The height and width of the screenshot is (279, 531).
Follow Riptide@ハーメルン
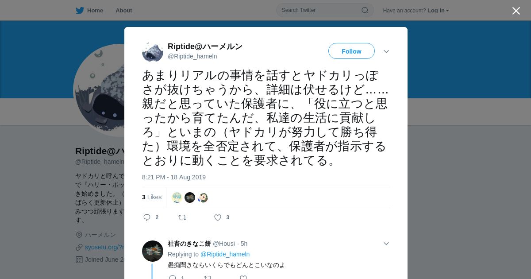pyautogui.click(x=351, y=51)
